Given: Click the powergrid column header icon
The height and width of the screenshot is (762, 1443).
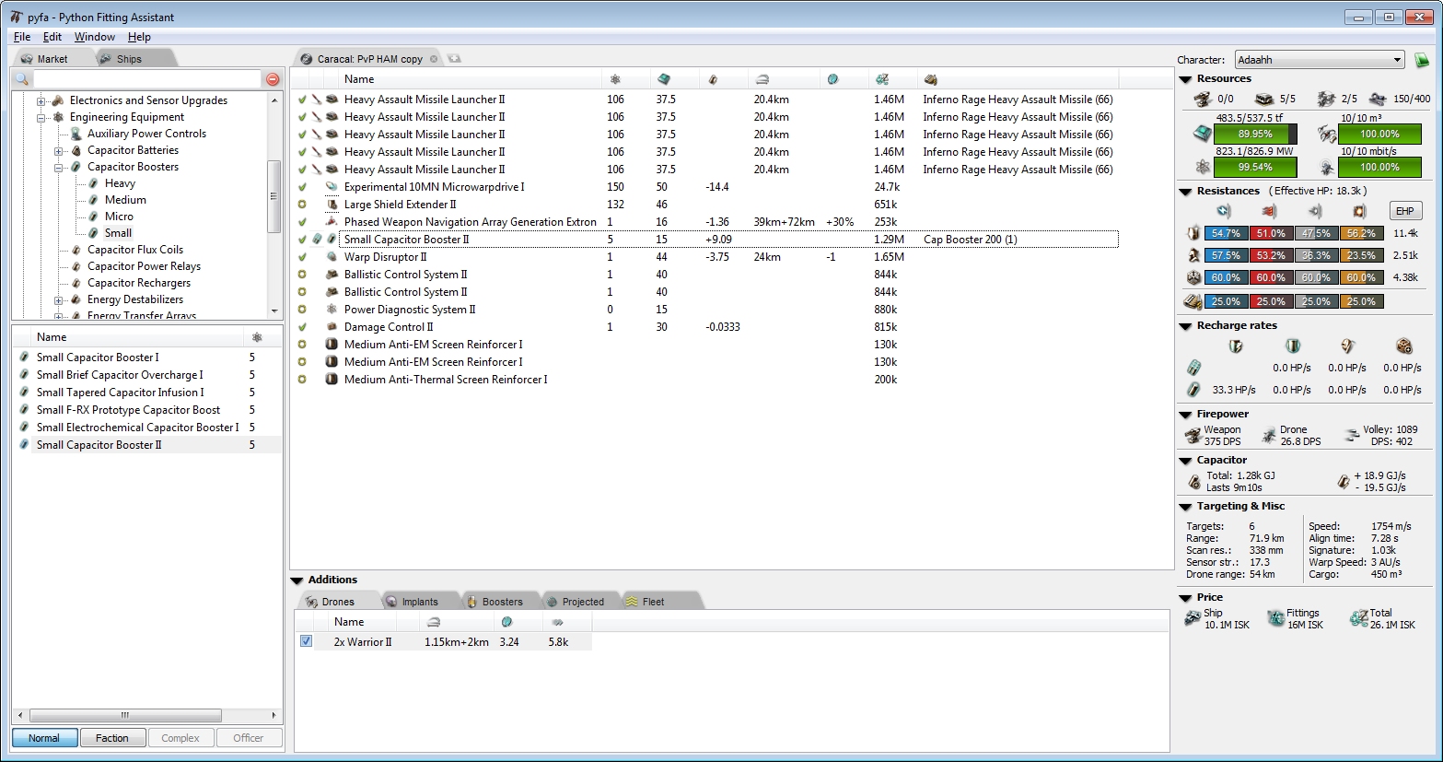Looking at the screenshot, I should [615, 79].
